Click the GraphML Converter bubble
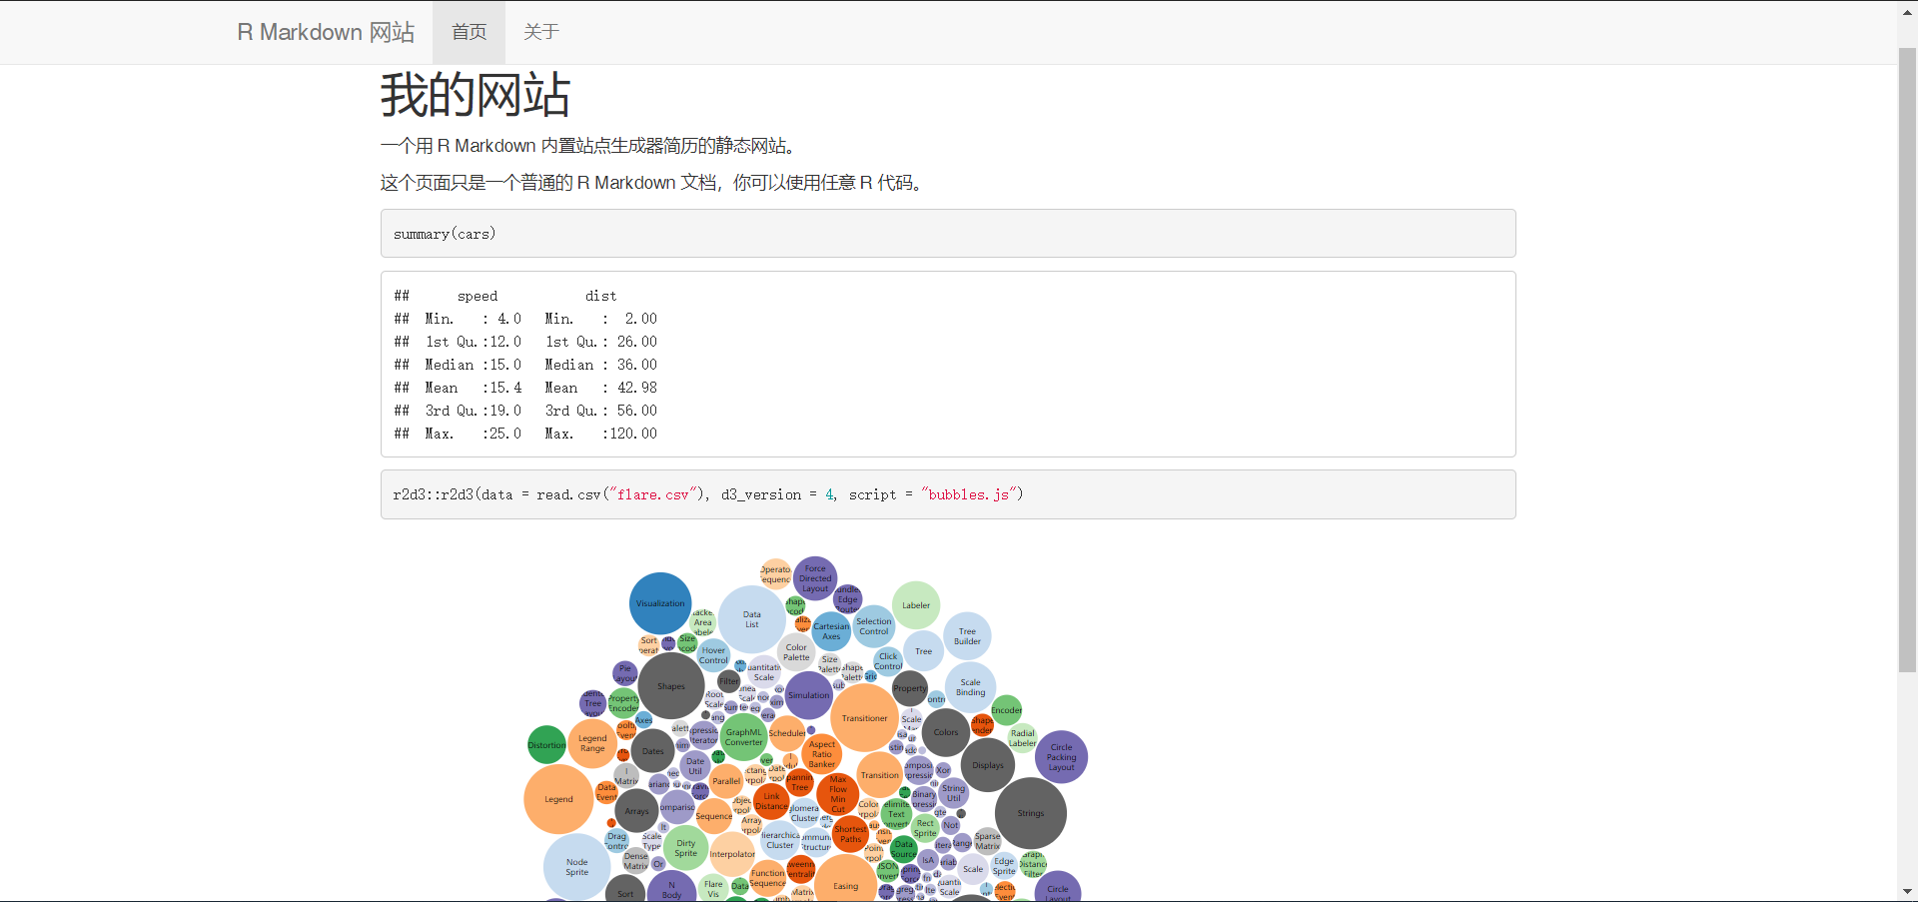This screenshot has height=902, width=1918. point(743,737)
